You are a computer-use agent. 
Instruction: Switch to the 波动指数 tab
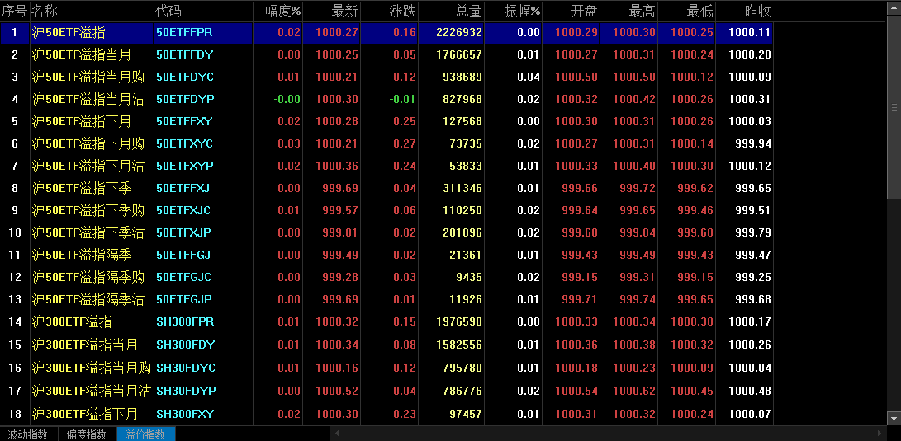28,434
